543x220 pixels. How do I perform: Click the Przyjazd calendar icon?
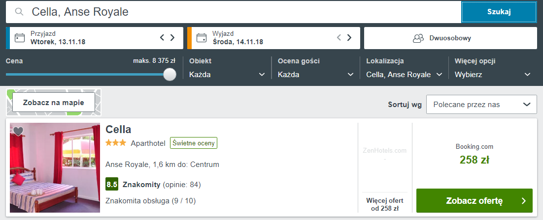coord(20,38)
